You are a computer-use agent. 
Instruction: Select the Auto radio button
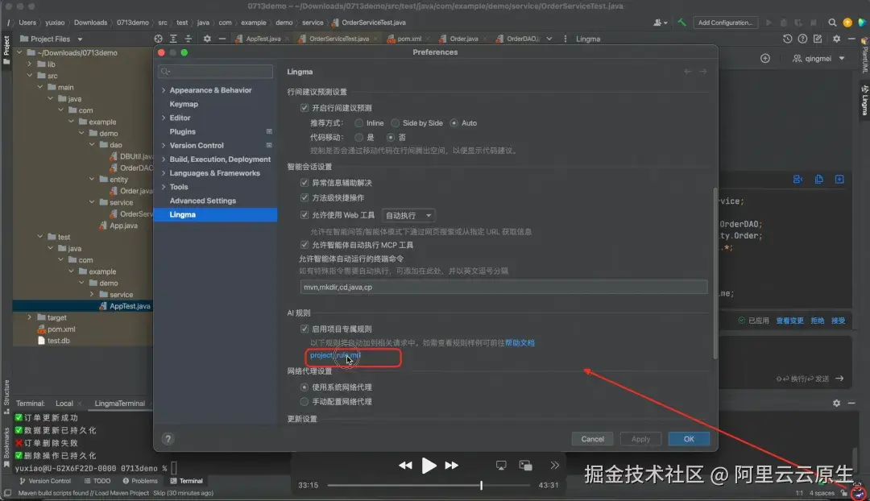tap(454, 123)
